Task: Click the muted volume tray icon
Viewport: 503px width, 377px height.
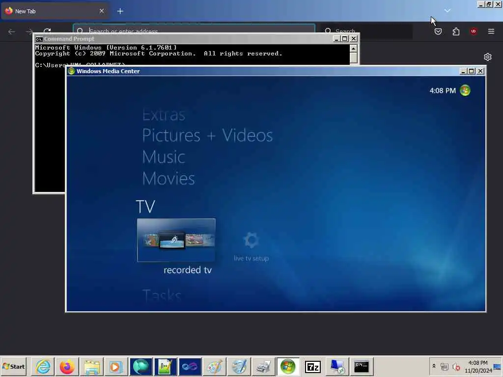Action: [456, 366]
